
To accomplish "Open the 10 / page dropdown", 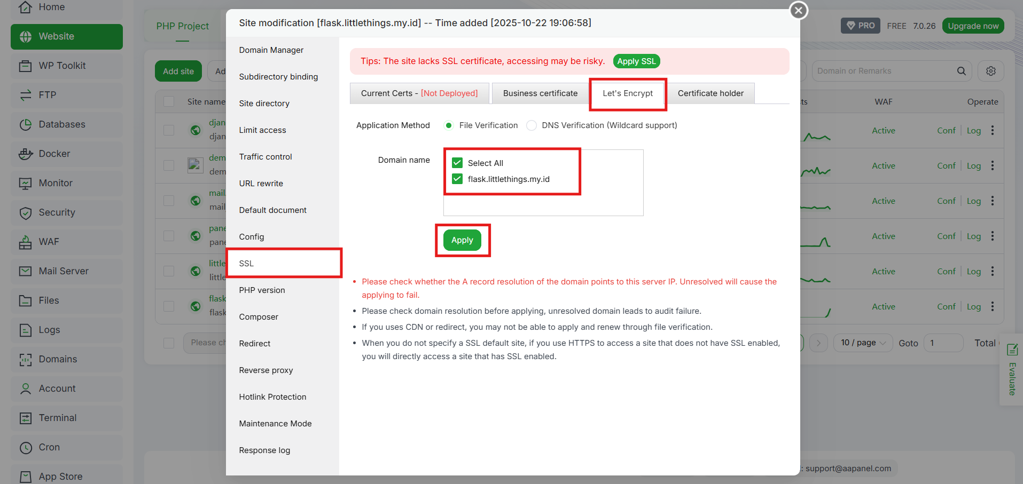I will click(x=862, y=343).
